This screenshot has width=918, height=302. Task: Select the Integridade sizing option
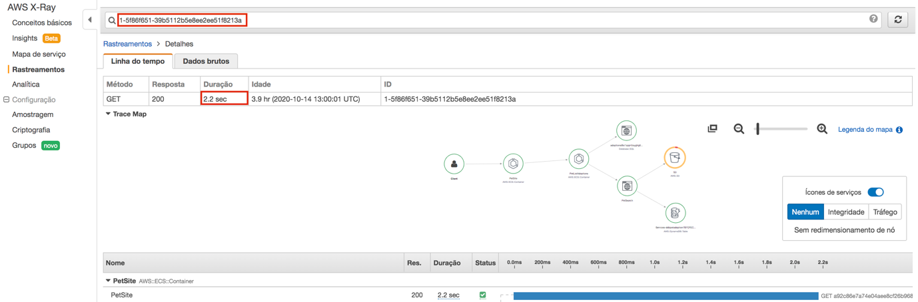[846, 212]
